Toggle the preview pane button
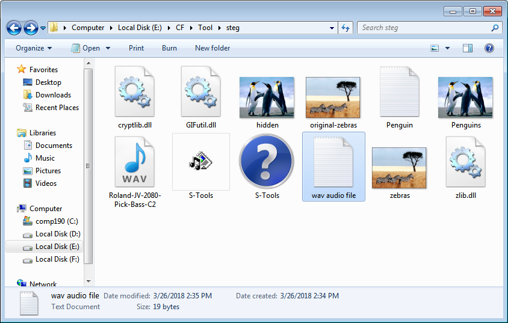The image size is (508, 323). 468,48
